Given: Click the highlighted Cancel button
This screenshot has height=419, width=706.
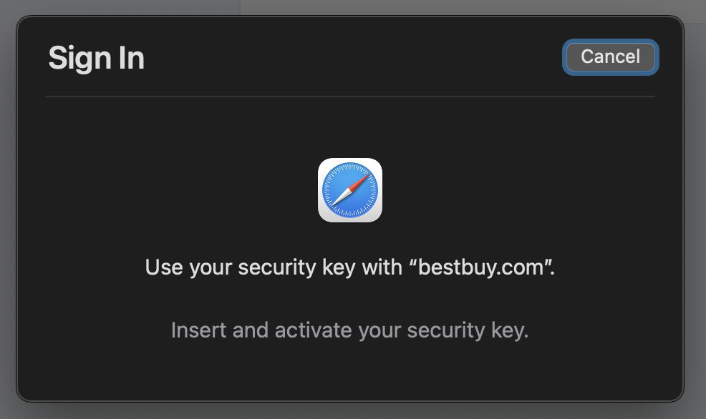Looking at the screenshot, I should pyautogui.click(x=609, y=56).
